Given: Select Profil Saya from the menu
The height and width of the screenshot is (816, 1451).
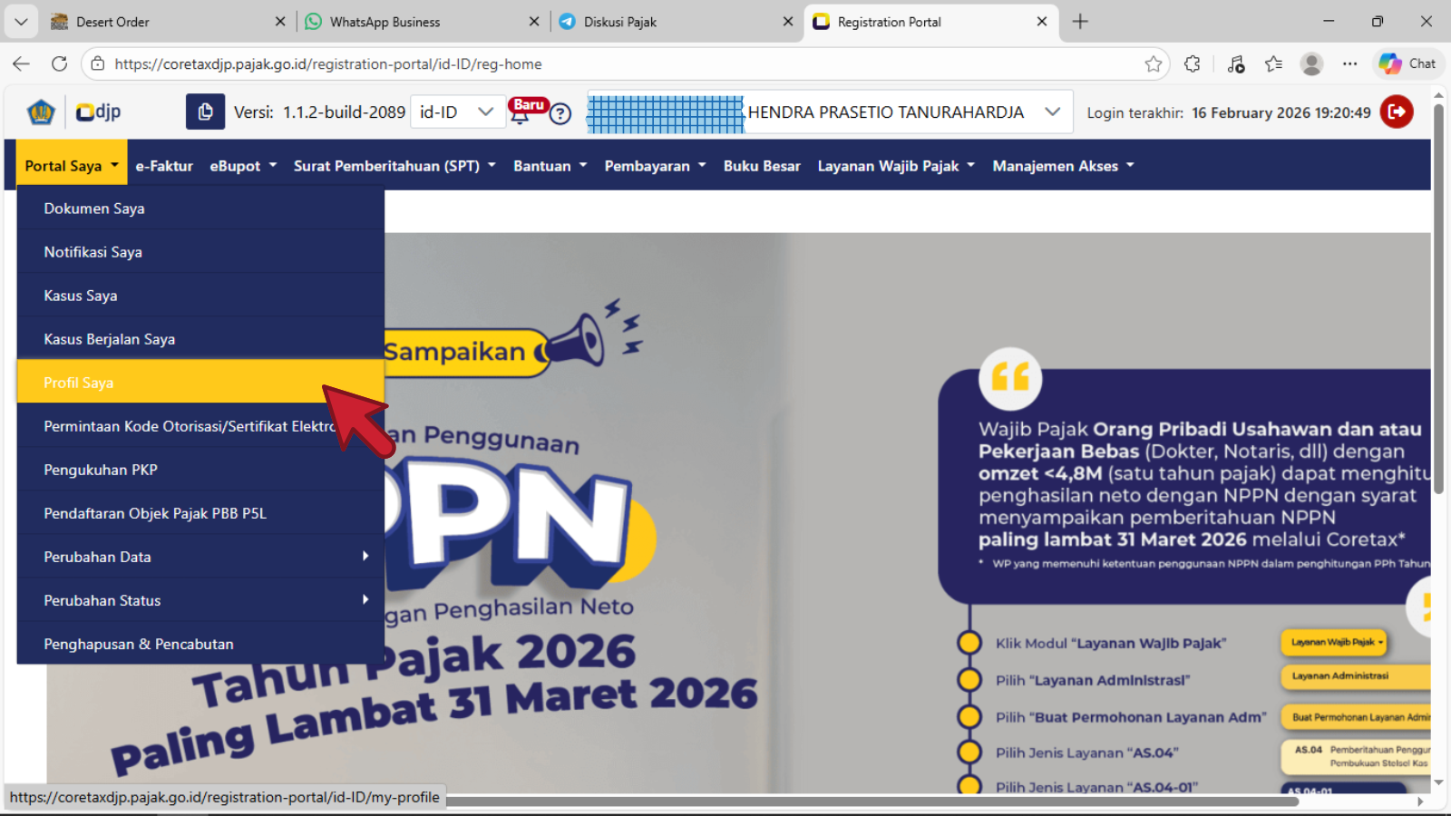Looking at the screenshot, I should [79, 383].
